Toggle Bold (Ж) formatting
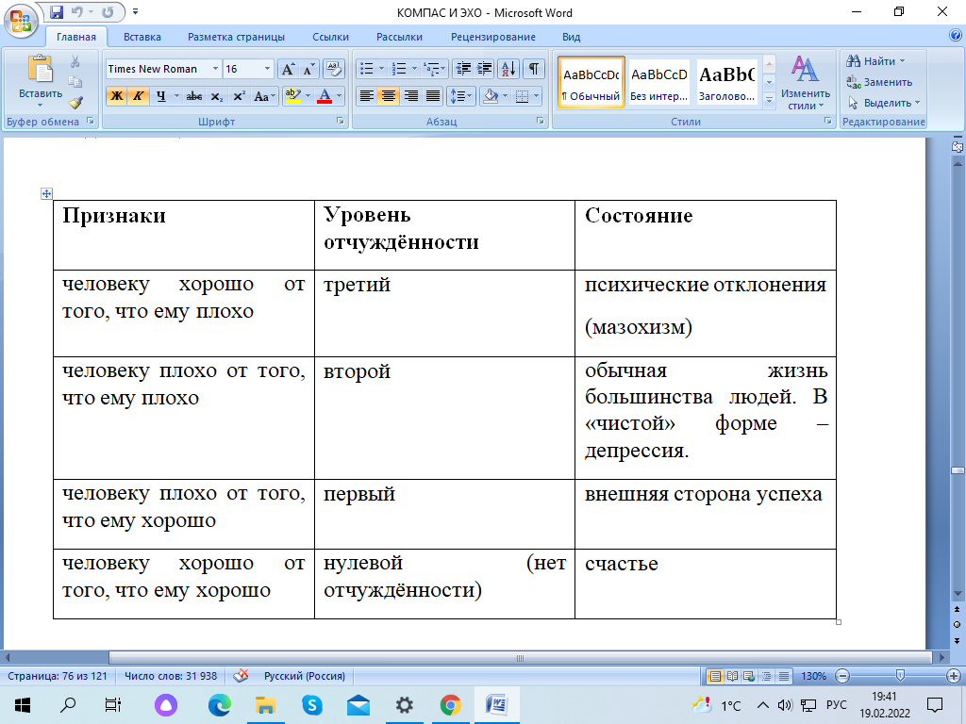 coord(116,96)
